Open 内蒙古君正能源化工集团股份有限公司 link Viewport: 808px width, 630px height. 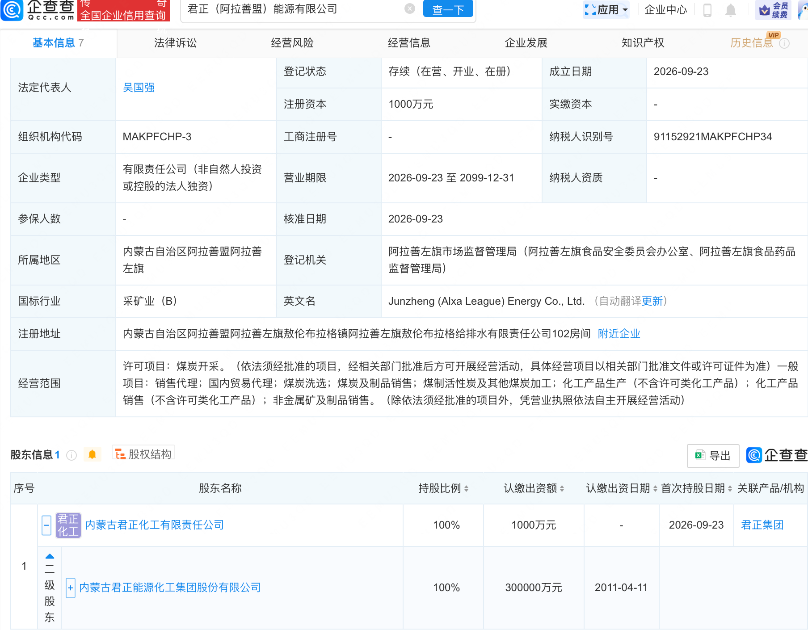coord(170,588)
